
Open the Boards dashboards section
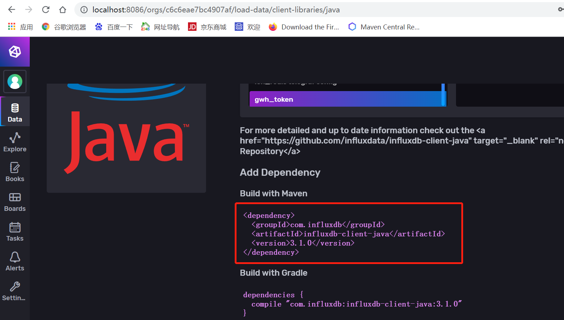(x=15, y=201)
